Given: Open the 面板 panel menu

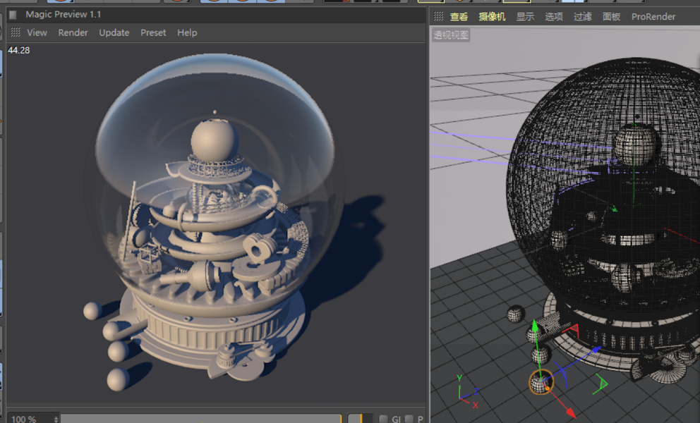Looking at the screenshot, I should 611,17.
